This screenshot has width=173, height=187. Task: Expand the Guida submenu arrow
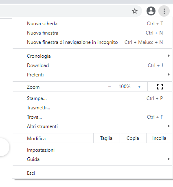[169, 159]
